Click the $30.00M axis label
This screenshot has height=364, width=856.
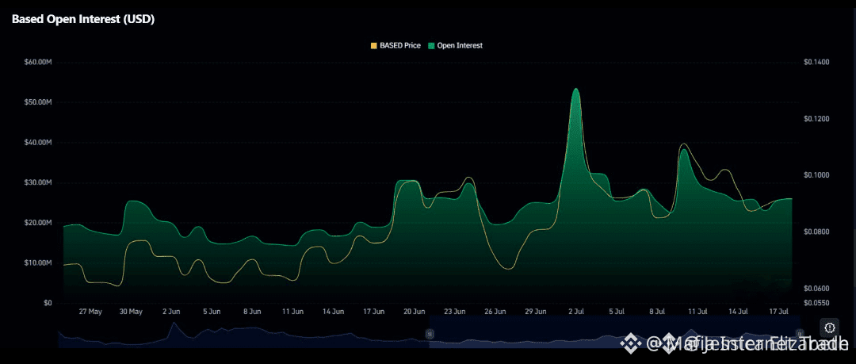pyautogui.click(x=38, y=182)
